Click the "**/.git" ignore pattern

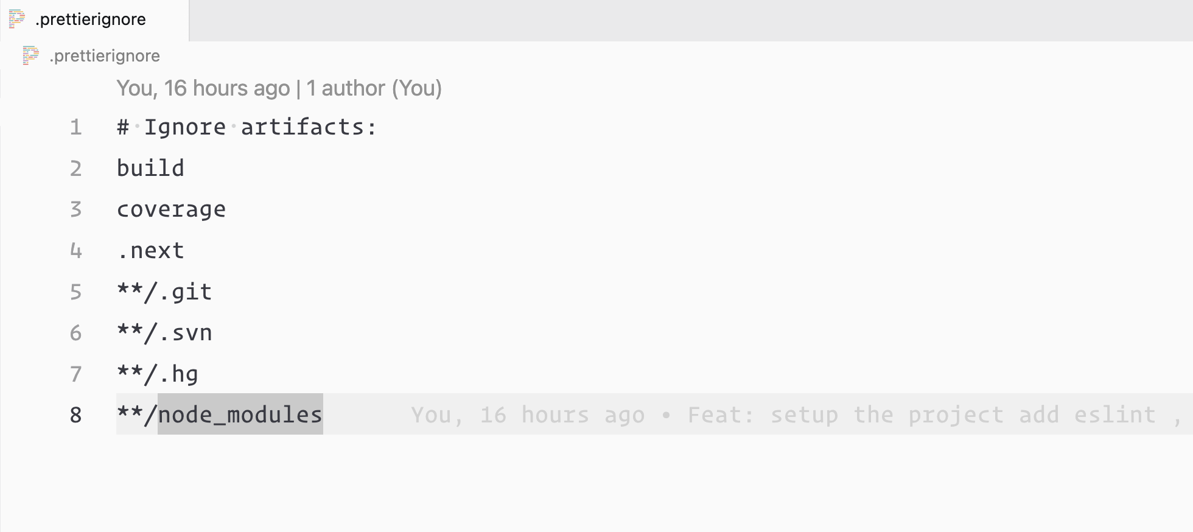164,292
